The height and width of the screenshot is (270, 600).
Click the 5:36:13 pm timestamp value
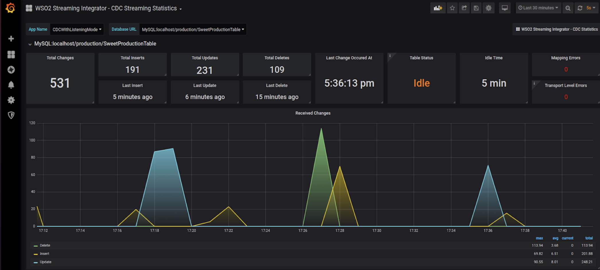click(x=349, y=83)
